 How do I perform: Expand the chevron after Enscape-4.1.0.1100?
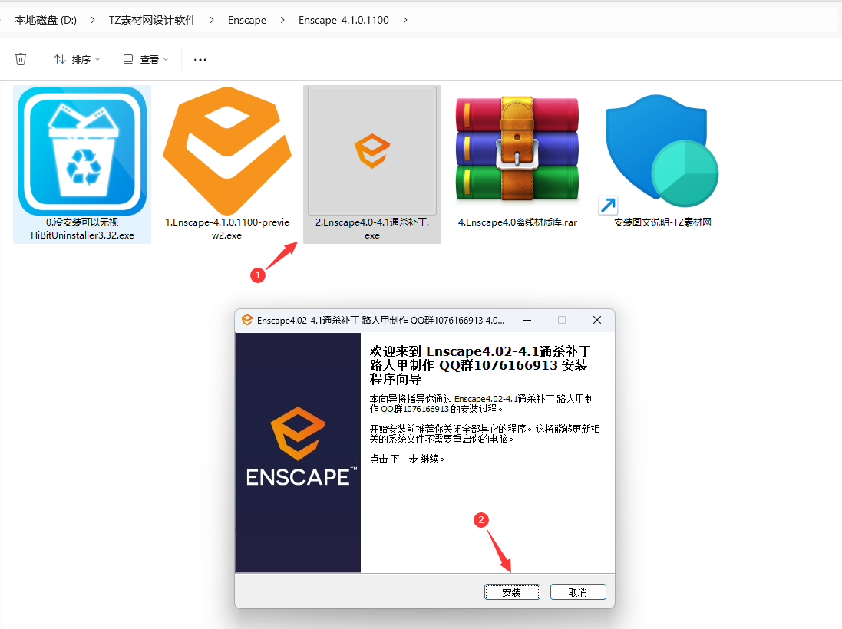405,20
